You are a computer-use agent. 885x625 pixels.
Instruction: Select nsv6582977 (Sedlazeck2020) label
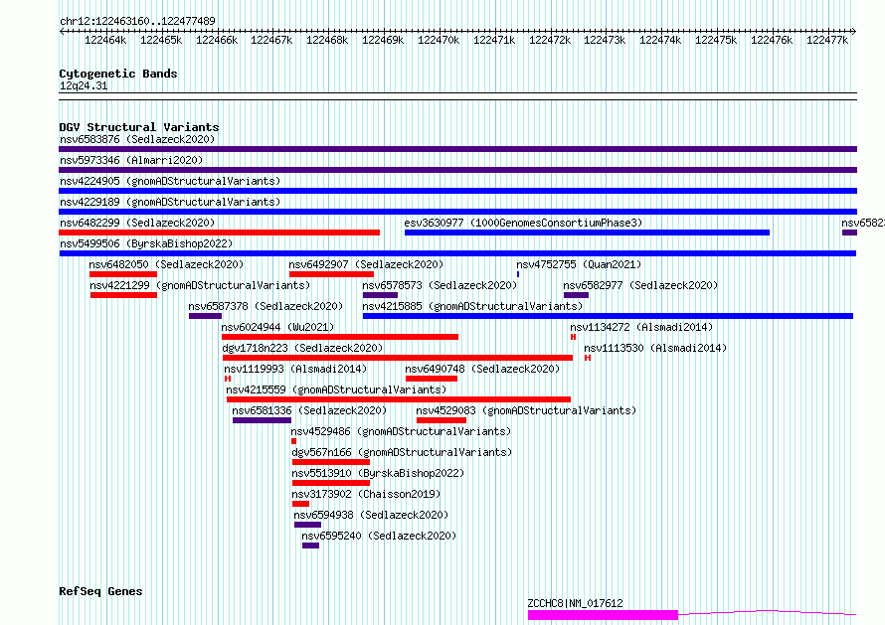(x=640, y=285)
